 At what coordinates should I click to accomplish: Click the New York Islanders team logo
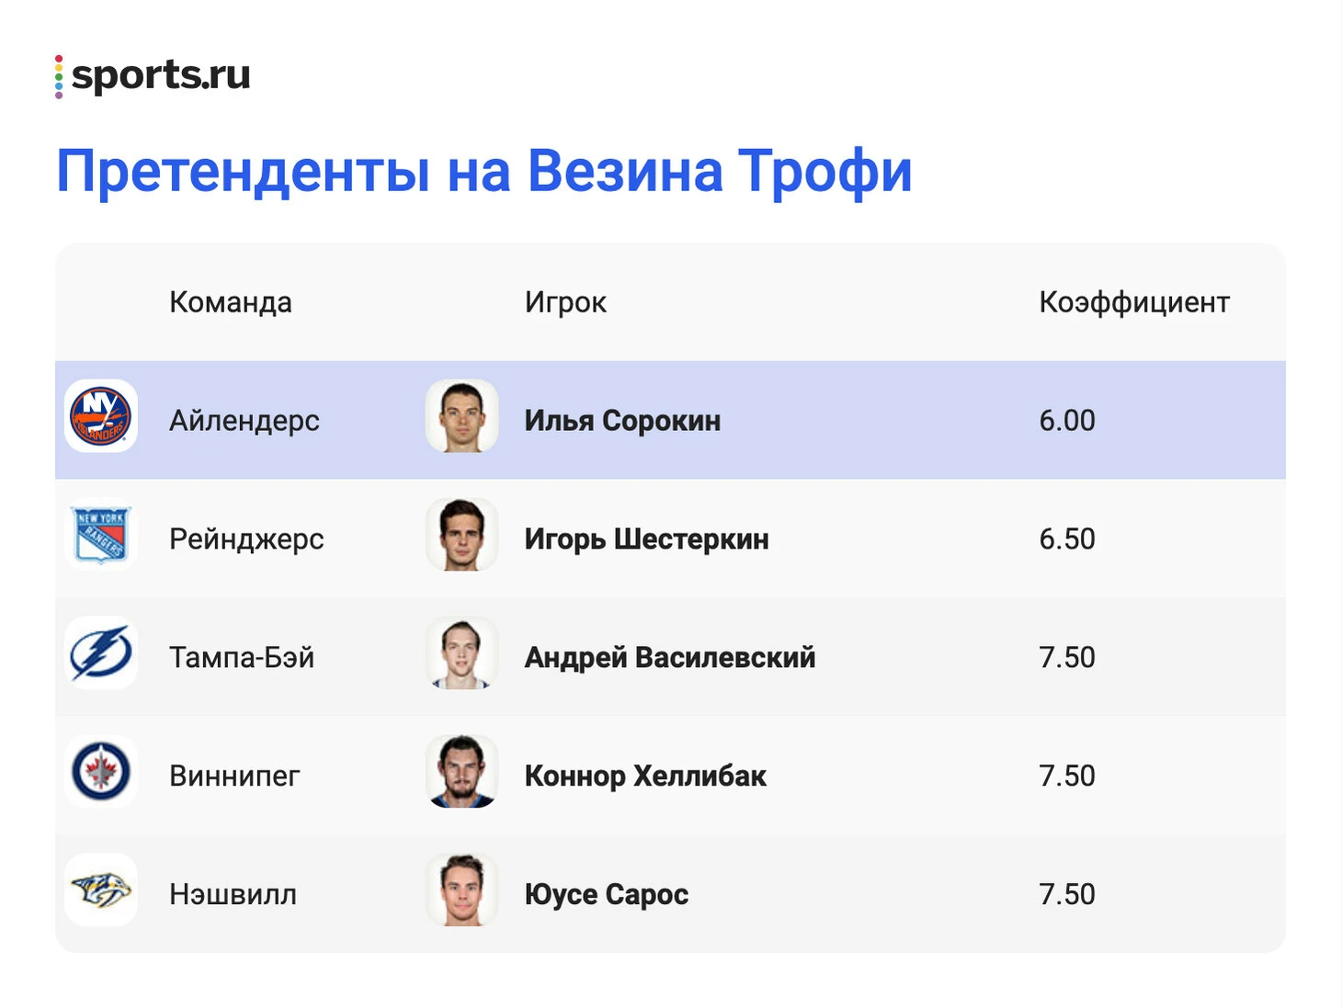(x=101, y=416)
